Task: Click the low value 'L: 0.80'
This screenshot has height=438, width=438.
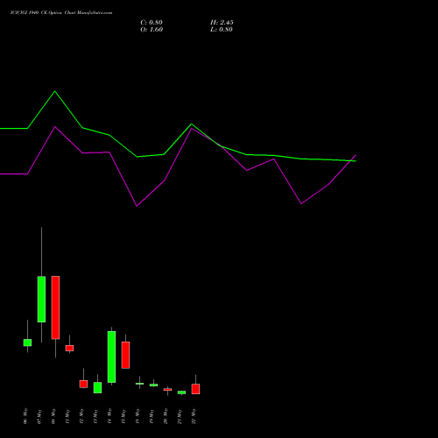Action: (x=222, y=30)
